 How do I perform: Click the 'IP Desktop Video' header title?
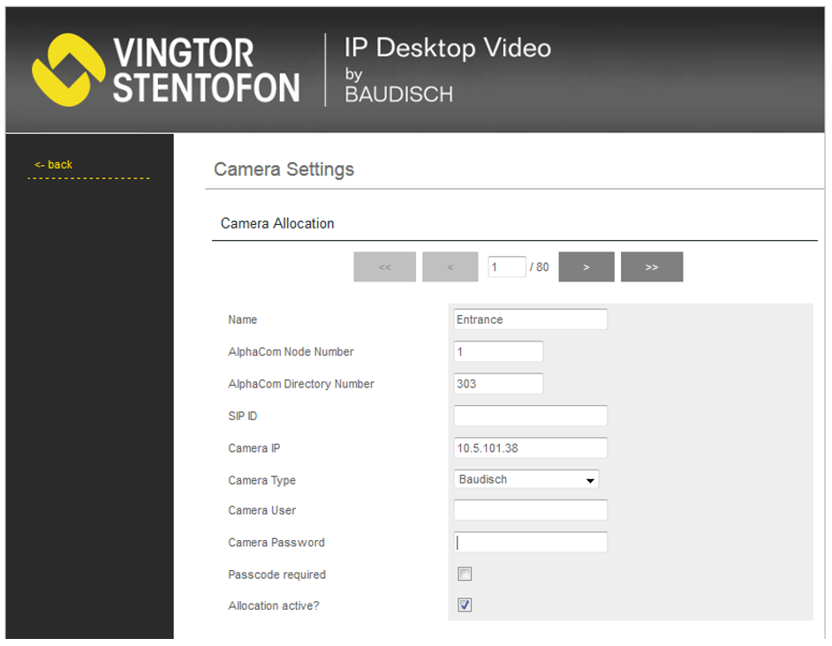[448, 49]
